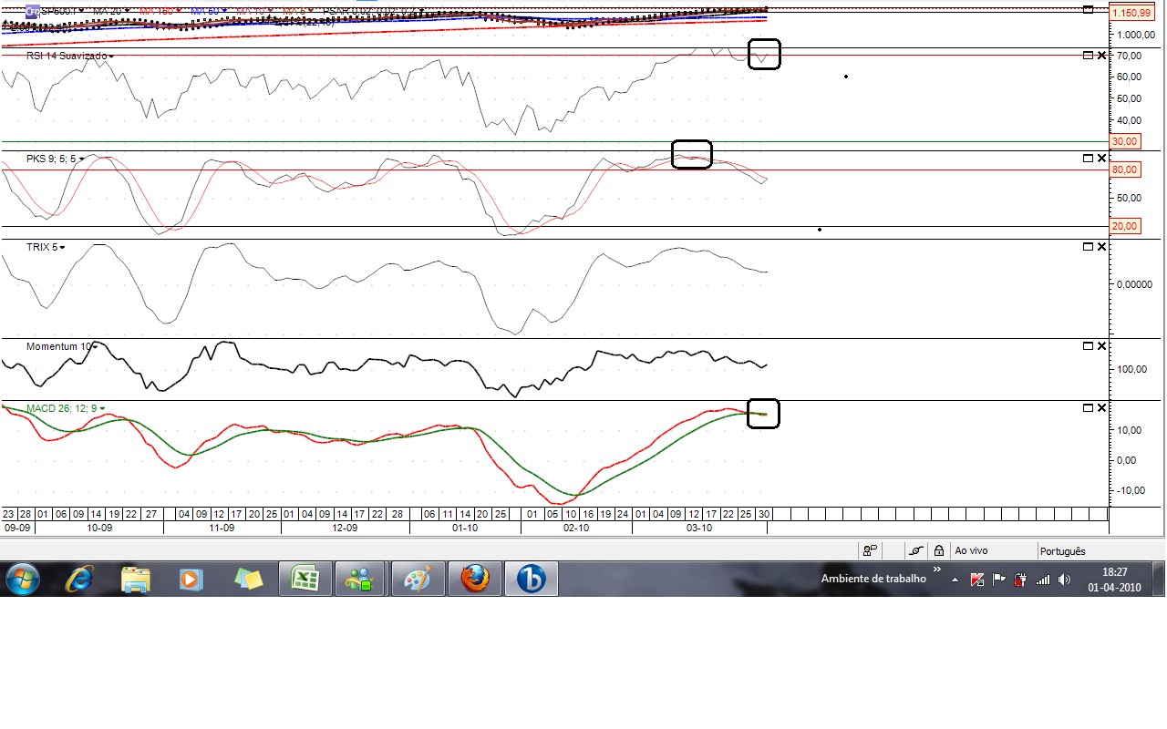This screenshot has height=729, width=1167.
Task: Click the 30,00 RSI level label
Action: tap(1123, 141)
